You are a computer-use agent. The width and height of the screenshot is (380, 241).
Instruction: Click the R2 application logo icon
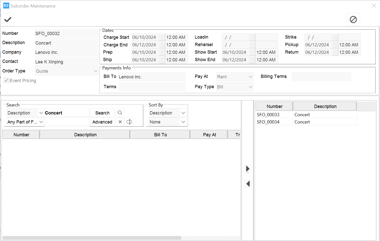tap(6, 6)
